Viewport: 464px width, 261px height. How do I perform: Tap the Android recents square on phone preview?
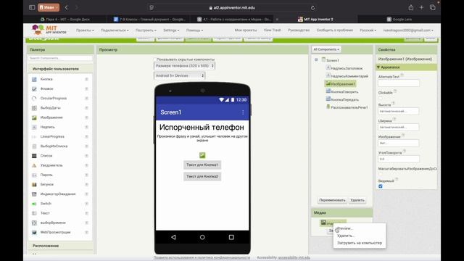pos(231,237)
